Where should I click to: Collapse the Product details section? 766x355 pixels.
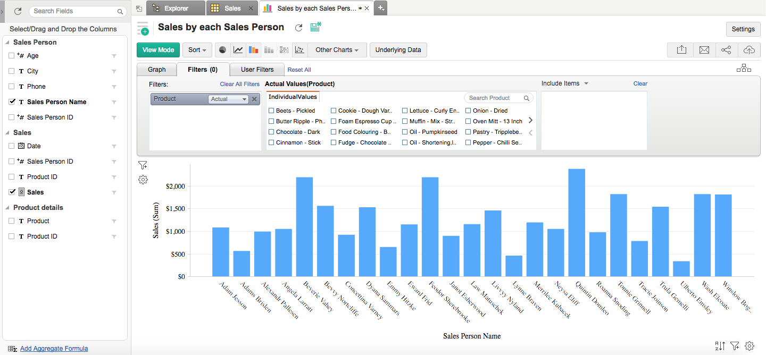pyautogui.click(x=7, y=207)
